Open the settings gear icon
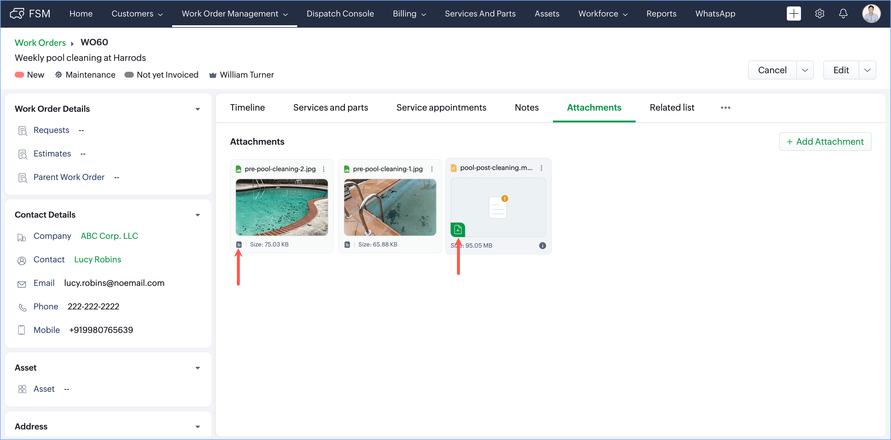The width and height of the screenshot is (891, 440). (819, 14)
